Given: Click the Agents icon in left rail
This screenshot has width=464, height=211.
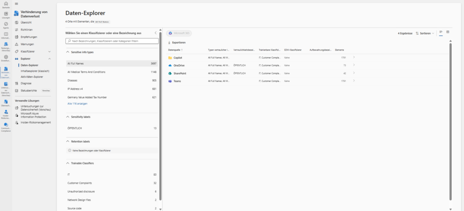Looking at the screenshot, I should 5,24.
